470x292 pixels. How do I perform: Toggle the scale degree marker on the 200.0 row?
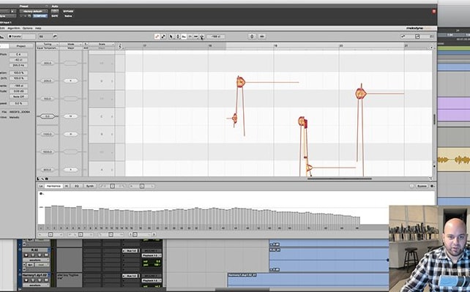point(71,81)
